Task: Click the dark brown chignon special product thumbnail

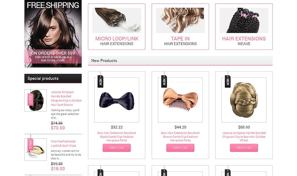Action: pos(35,100)
